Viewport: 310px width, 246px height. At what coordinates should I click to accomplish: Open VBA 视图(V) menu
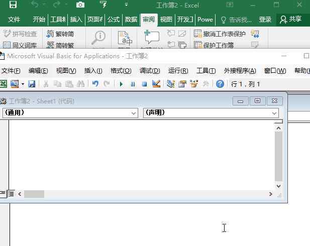(66, 71)
